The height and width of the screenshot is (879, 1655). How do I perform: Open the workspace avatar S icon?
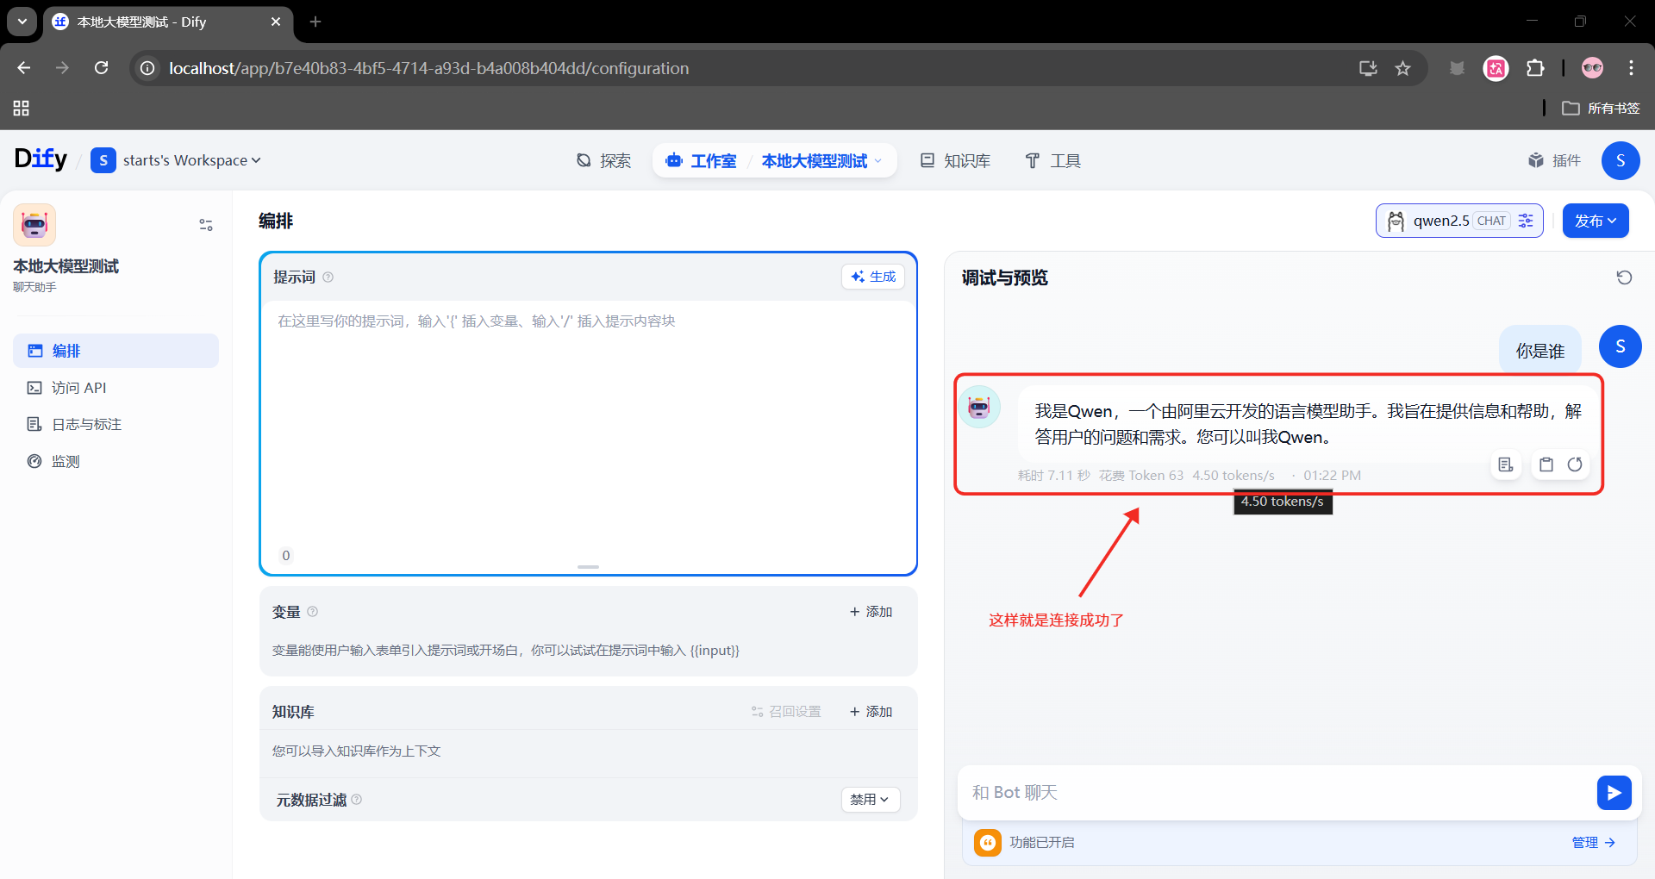[x=103, y=160]
